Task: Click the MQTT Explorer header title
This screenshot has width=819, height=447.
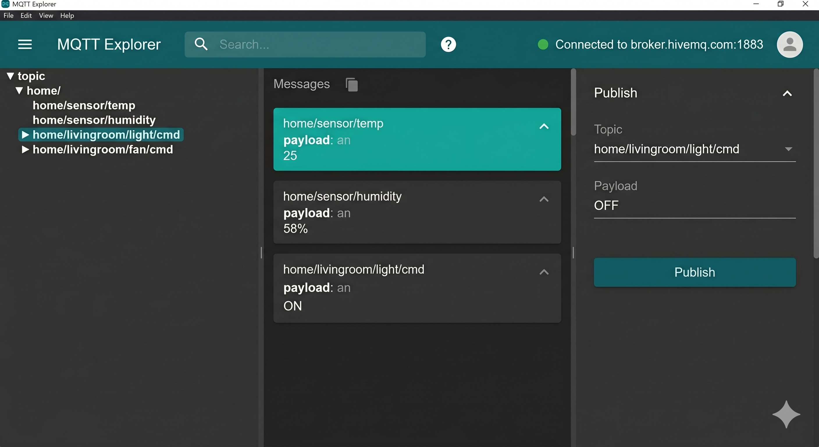Action: [109, 44]
